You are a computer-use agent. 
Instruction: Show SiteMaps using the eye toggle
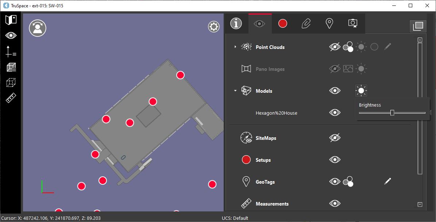[335, 138]
